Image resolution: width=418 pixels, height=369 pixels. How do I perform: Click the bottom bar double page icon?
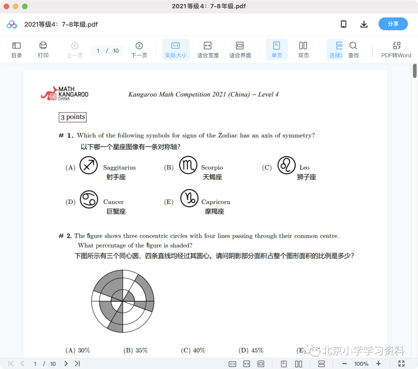298,364
